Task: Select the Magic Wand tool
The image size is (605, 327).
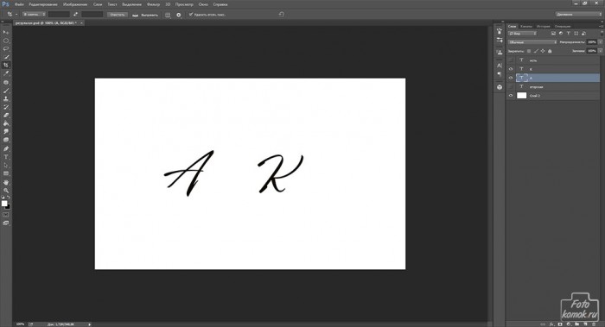Action: [6, 57]
